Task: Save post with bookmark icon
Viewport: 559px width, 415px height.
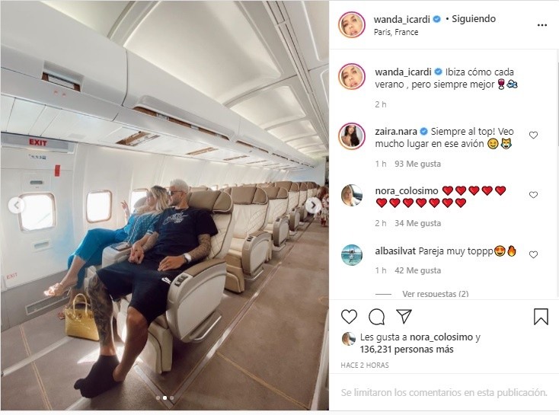Action: 541,317
